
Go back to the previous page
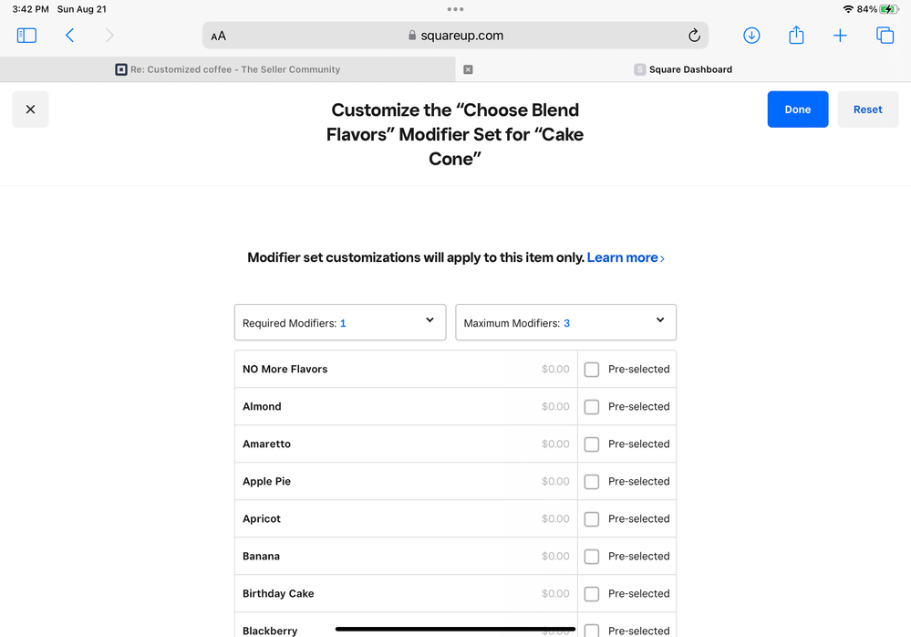pos(69,36)
